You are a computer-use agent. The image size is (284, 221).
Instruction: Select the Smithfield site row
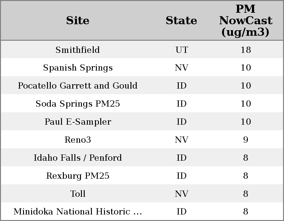tap(78, 50)
